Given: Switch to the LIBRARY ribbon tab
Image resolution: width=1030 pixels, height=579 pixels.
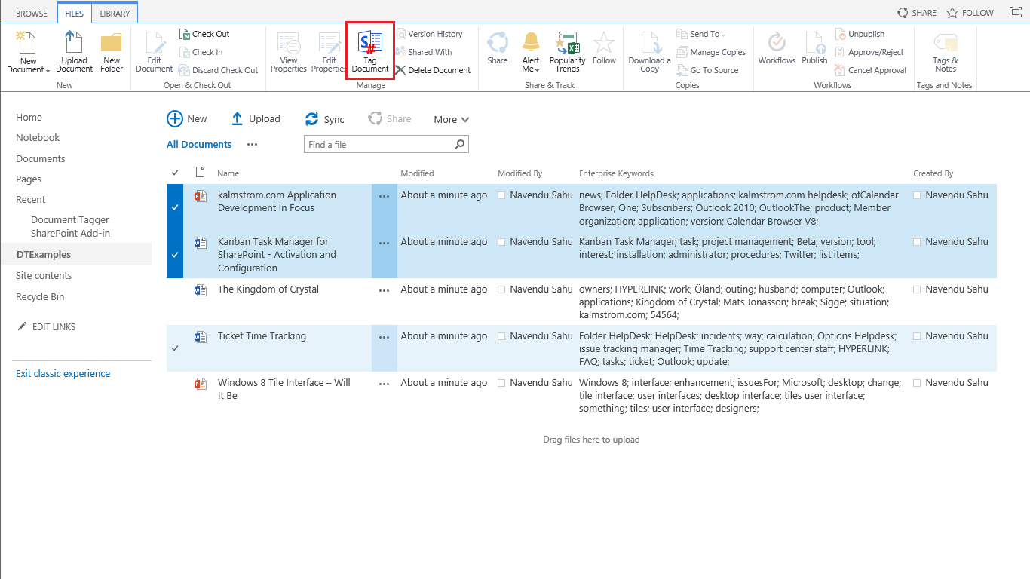Looking at the screenshot, I should 115,14.
